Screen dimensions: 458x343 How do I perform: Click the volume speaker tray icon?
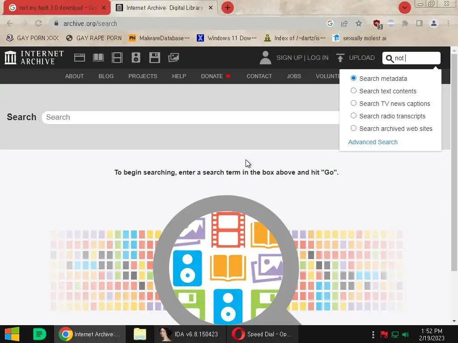pyautogui.click(x=405, y=335)
